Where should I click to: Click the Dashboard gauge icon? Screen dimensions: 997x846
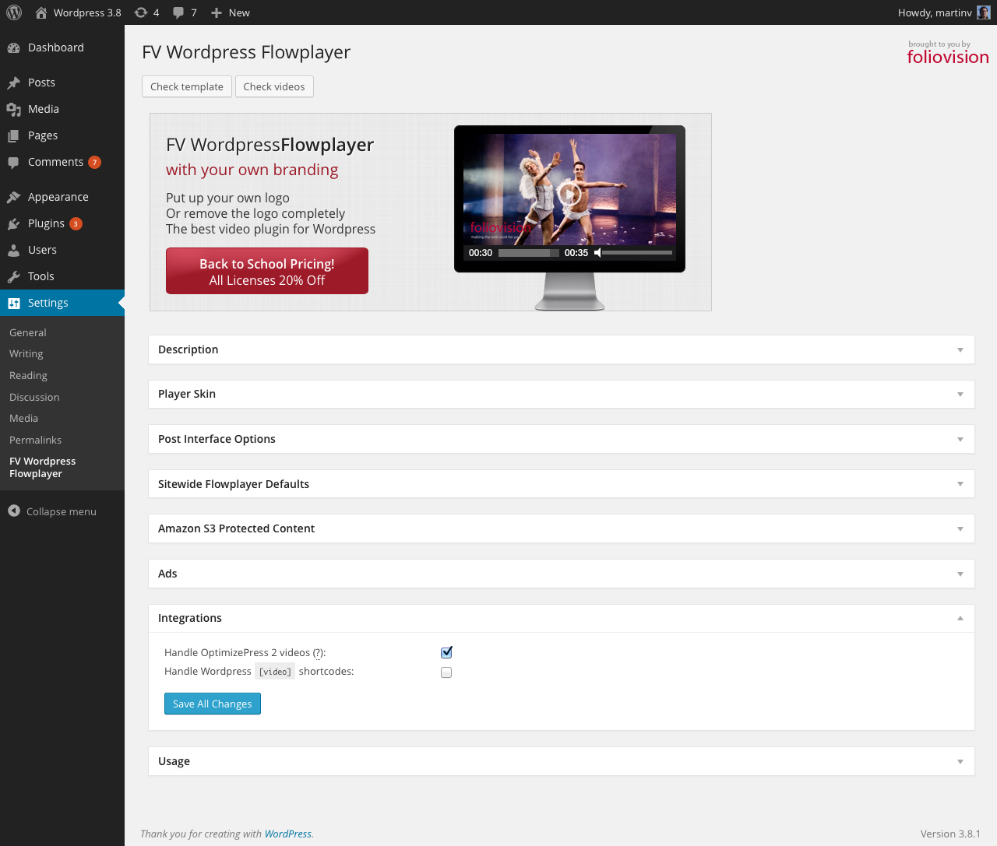[x=14, y=47]
